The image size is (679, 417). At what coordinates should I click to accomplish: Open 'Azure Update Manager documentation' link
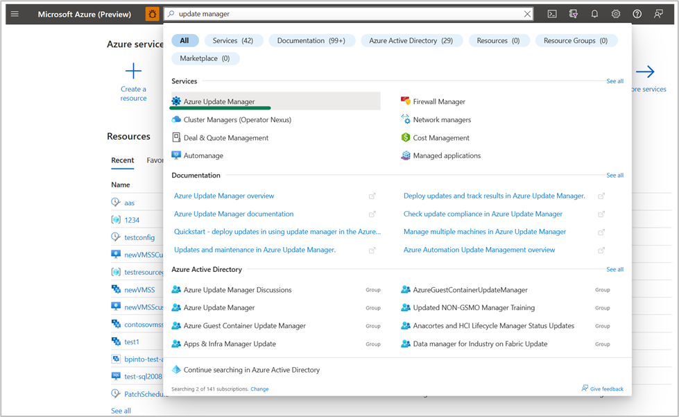pos(234,214)
